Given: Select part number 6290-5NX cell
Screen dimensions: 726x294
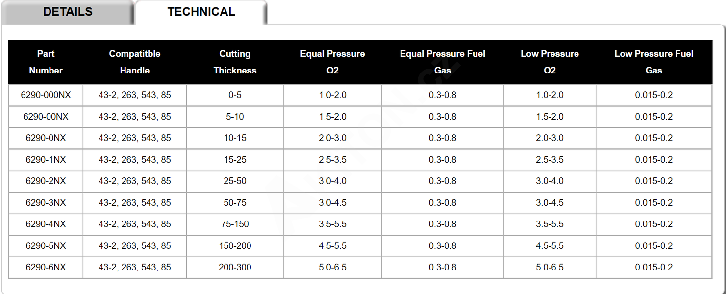Looking at the screenshot, I should click(46, 246).
